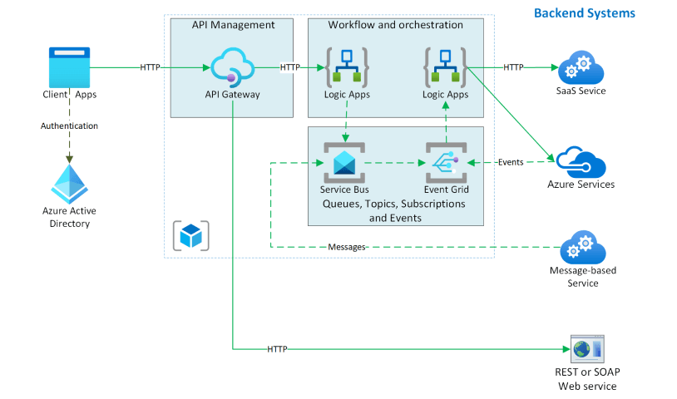The width and height of the screenshot is (677, 399).
Task: Click the resource group cube icon
Action: 190,235
